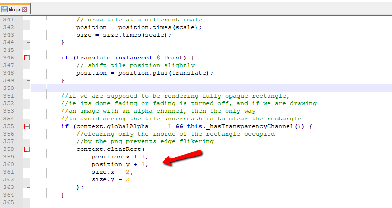Click the 'draw tile at a different scale' comment
The width and height of the screenshot is (392, 208).
click(x=139, y=20)
